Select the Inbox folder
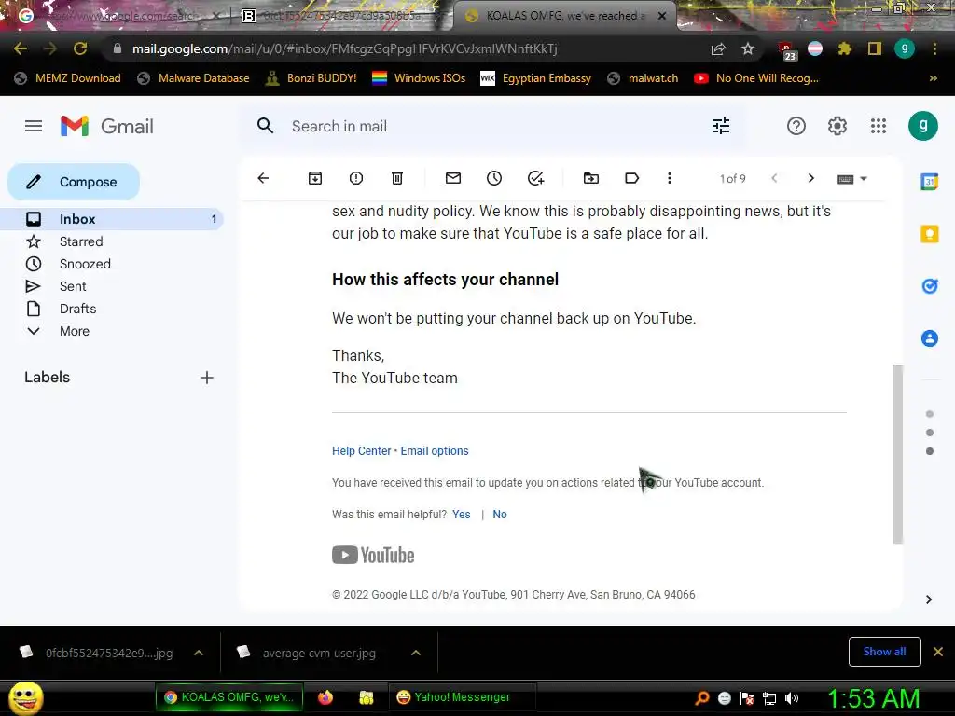Screen dimensions: 955x716 (112, 219)
